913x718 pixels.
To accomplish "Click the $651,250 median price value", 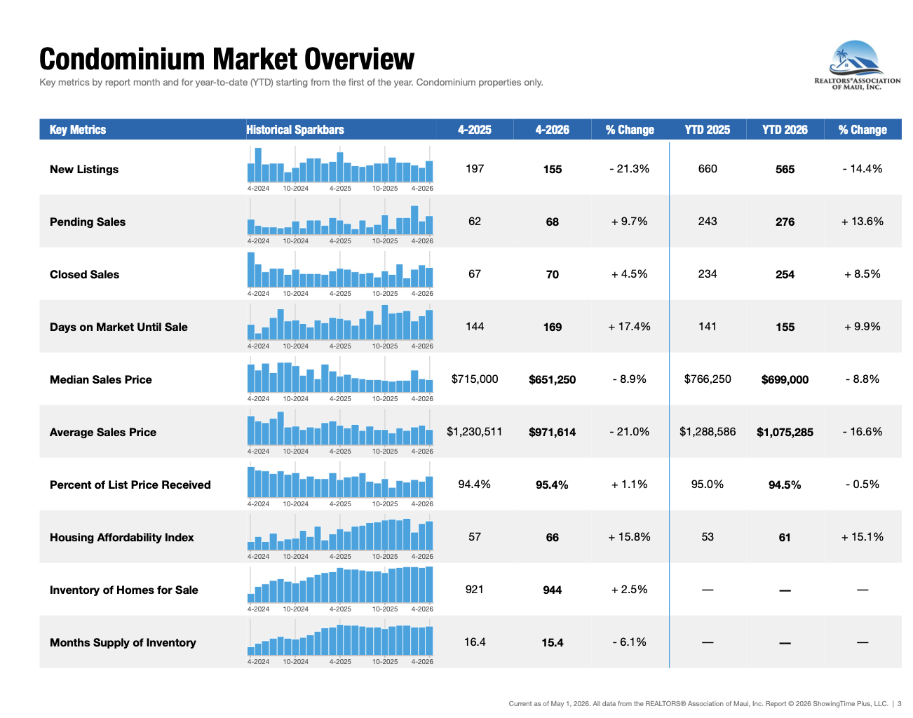I will click(x=553, y=379).
